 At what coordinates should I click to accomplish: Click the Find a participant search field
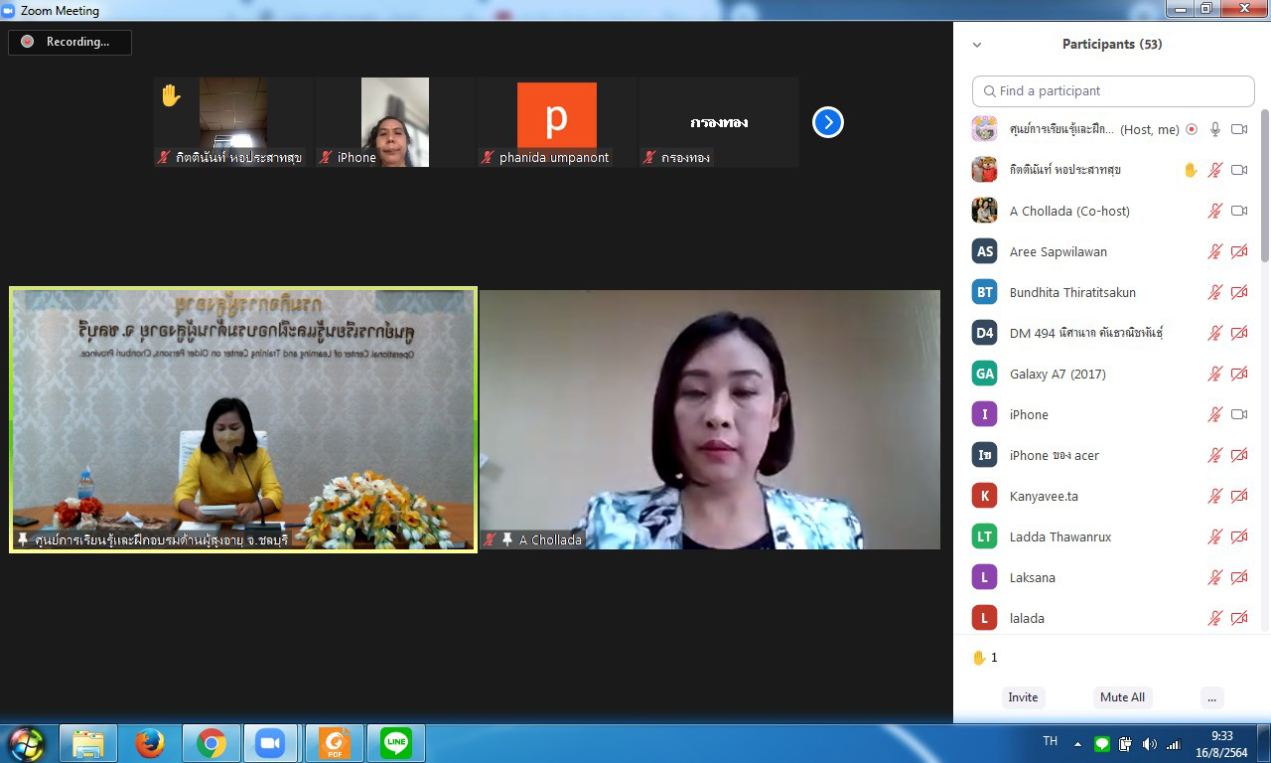pos(1113,90)
